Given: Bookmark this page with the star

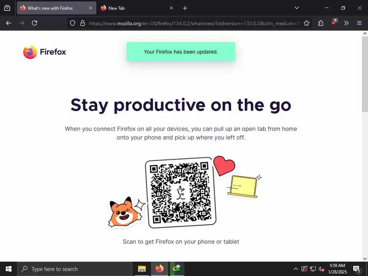Looking at the screenshot, I should 306,23.
